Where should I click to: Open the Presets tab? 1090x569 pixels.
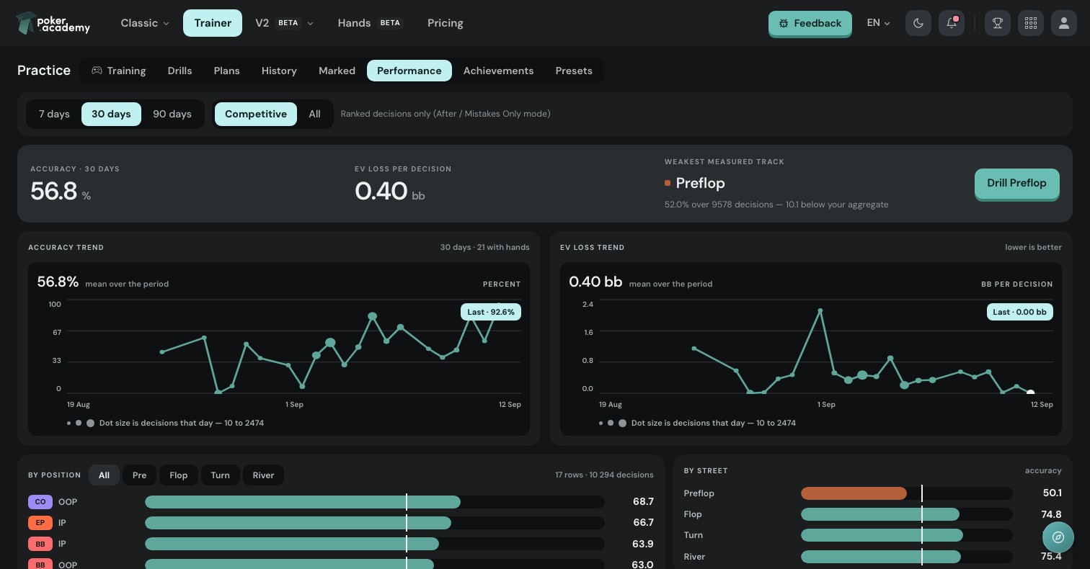[x=574, y=71]
